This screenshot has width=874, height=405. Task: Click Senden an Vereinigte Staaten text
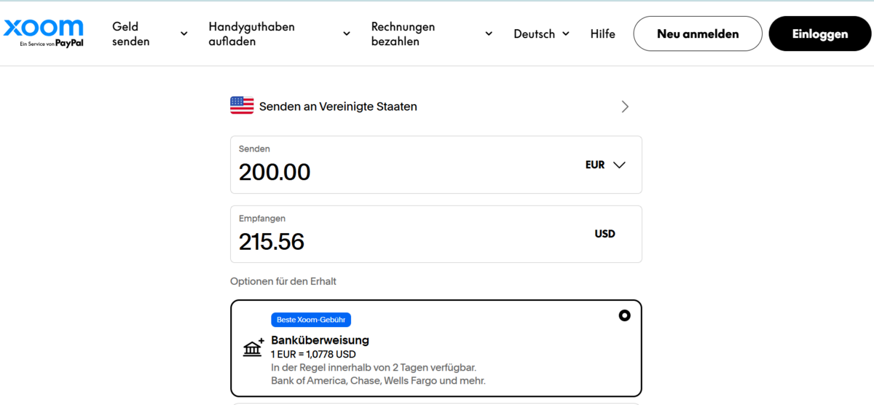point(338,106)
